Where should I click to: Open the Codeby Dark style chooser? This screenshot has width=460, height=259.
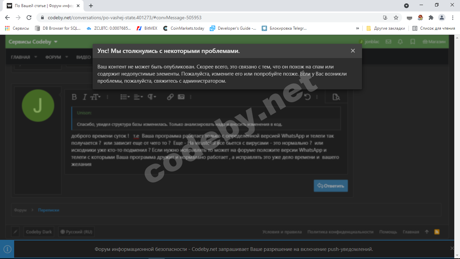pyautogui.click(x=39, y=232)
